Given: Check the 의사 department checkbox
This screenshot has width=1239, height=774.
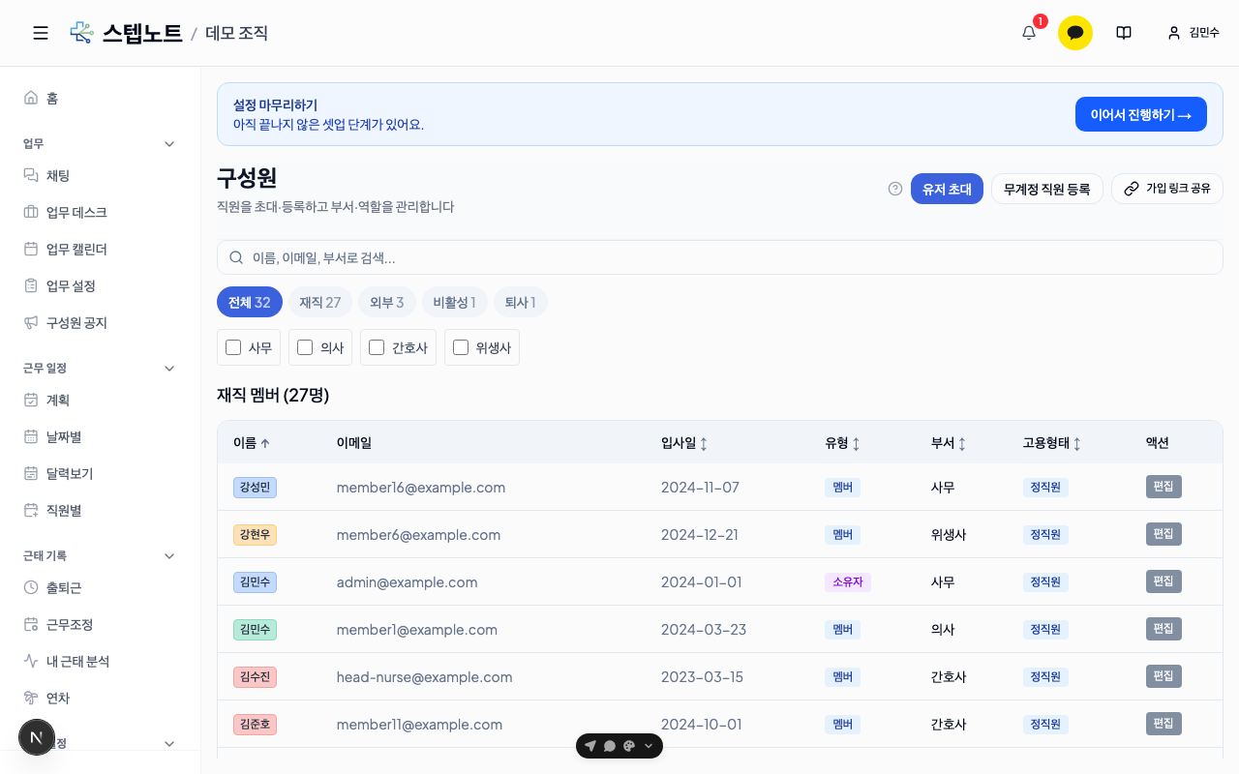Looking at the screenshot, I should pyautogui.click(x=305, y=347).
